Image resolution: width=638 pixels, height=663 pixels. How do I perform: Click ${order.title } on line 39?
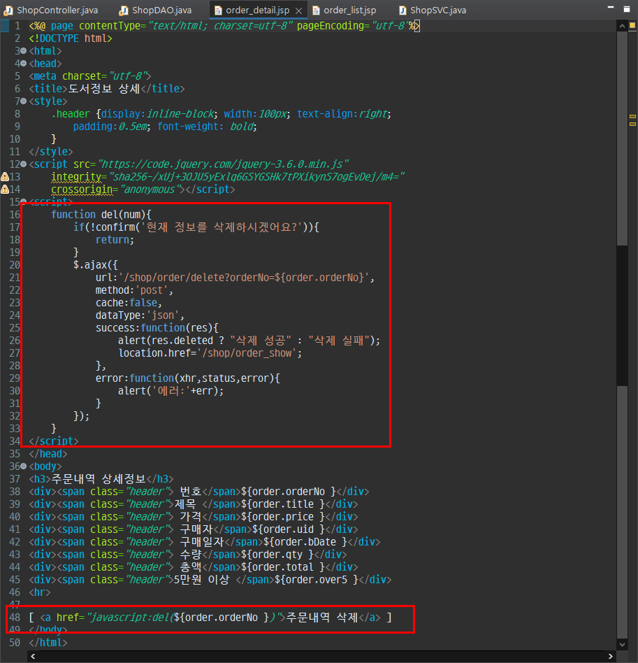[x=283, y=504]
